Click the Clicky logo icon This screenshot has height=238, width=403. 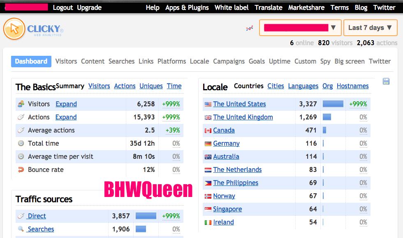pos(14,29)
